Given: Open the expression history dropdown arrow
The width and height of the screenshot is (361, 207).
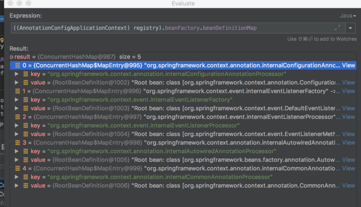Looking at the screenshot, I should [351, 28].
